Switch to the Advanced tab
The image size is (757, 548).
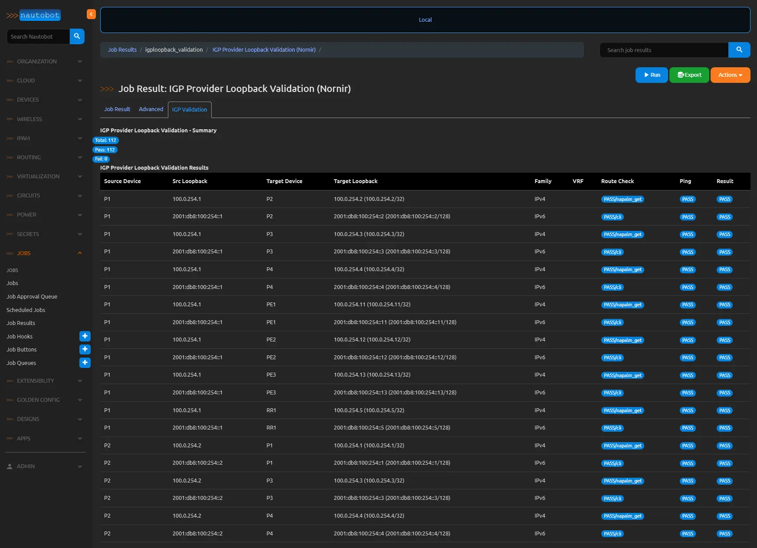[x=151, y=109]
